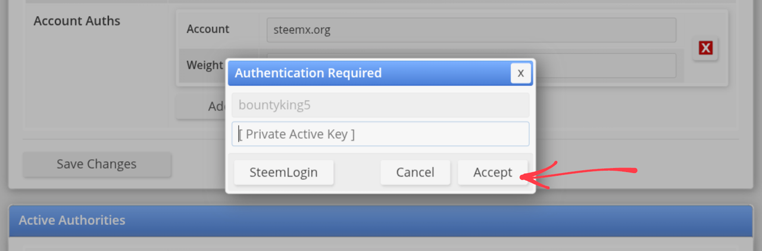Select the bountyking5 username field
The width and height of the screenshot is (762, 251).
pyautogui.click(x=380, y=105)
